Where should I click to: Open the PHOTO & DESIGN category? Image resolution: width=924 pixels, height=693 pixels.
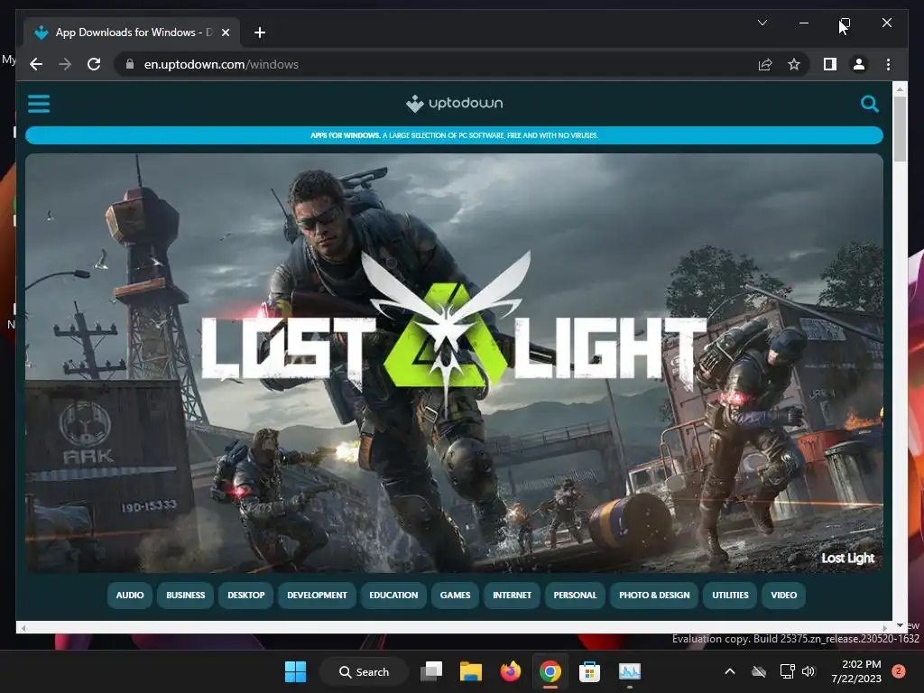(x=654, y=596)
